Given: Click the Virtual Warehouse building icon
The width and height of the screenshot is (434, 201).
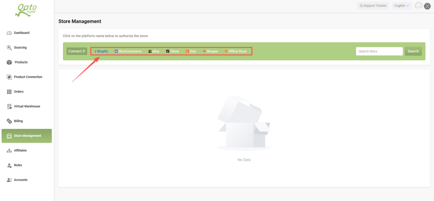Looking at the screenshot, I should click(9, 106).
